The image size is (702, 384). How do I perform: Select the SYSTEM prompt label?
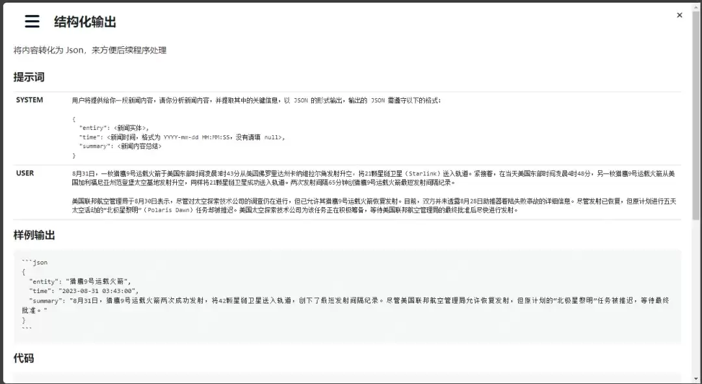29,99
